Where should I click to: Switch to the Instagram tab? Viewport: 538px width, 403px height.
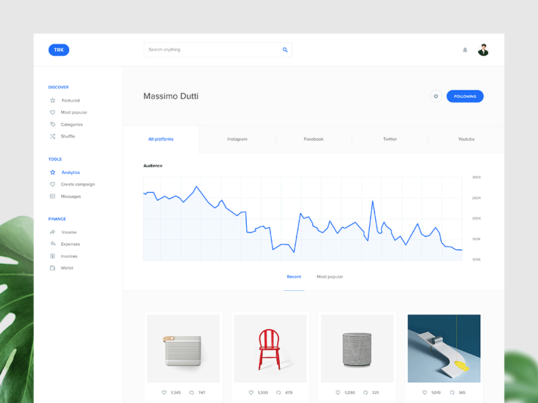tap(237, 139)
